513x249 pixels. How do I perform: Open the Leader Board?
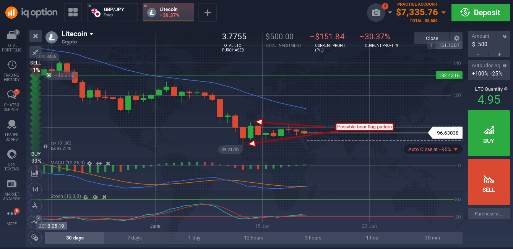point(12,130)
